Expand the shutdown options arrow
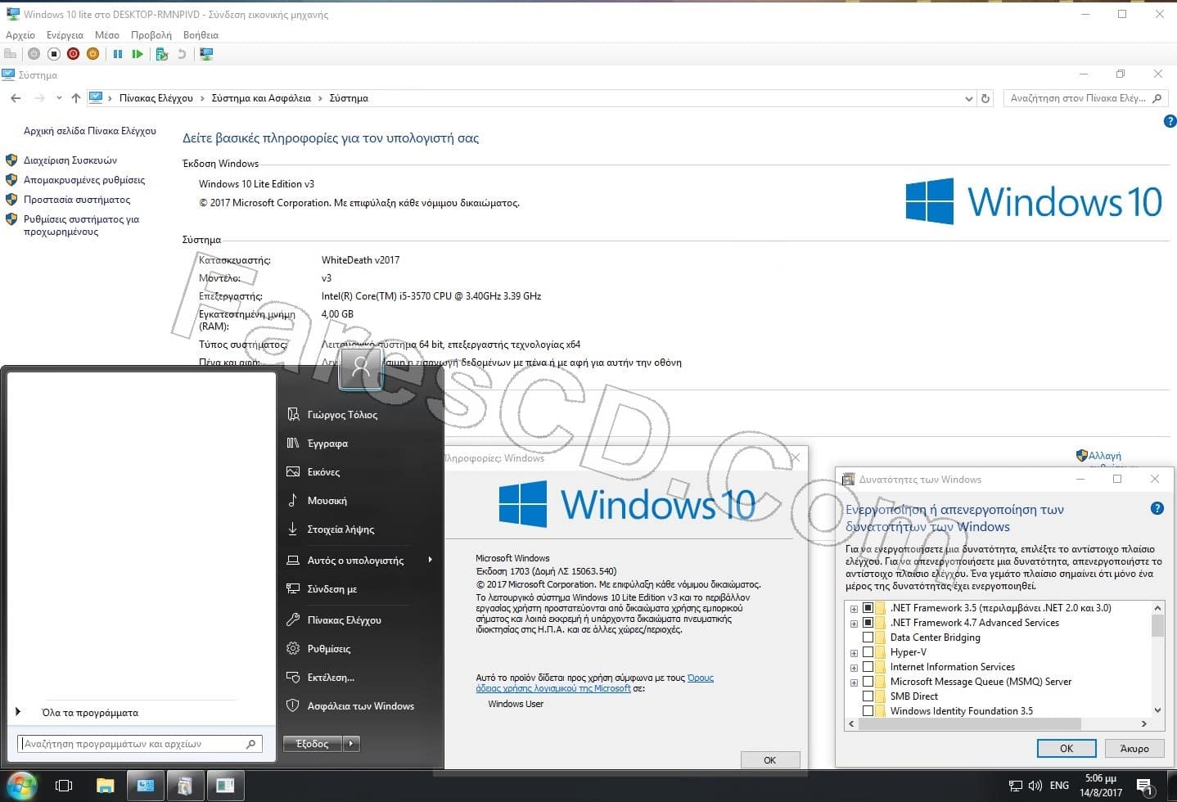 click(x=351, y=744)
